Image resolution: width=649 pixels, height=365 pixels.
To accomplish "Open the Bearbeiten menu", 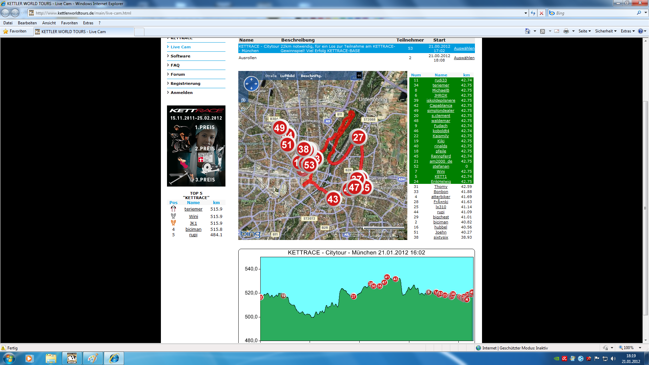I will coord(27,23).
